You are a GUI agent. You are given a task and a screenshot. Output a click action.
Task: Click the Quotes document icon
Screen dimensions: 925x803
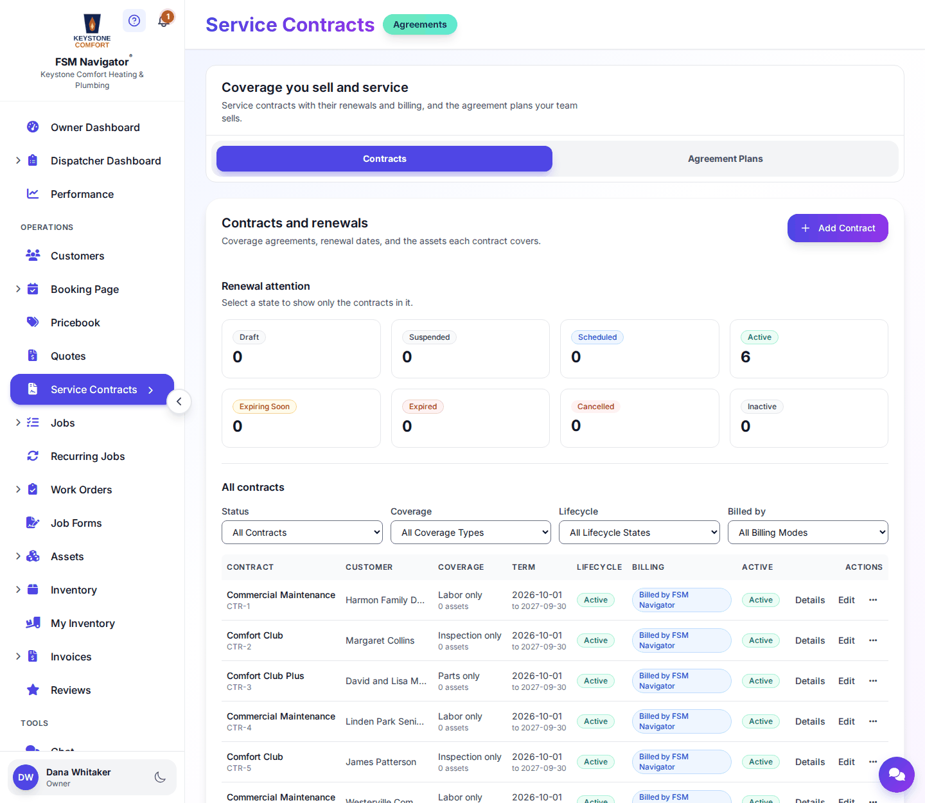pyautogui.click(x=33, y=356)
